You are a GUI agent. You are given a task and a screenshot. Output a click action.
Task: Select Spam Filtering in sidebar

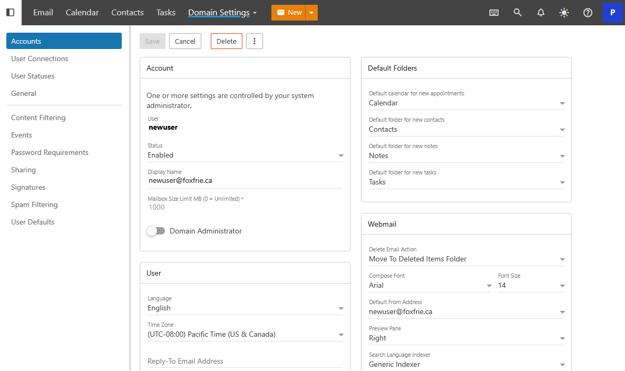point(34,204)
